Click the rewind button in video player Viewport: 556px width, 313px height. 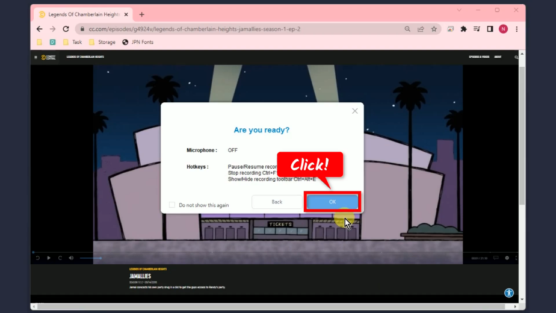(37, 258)
